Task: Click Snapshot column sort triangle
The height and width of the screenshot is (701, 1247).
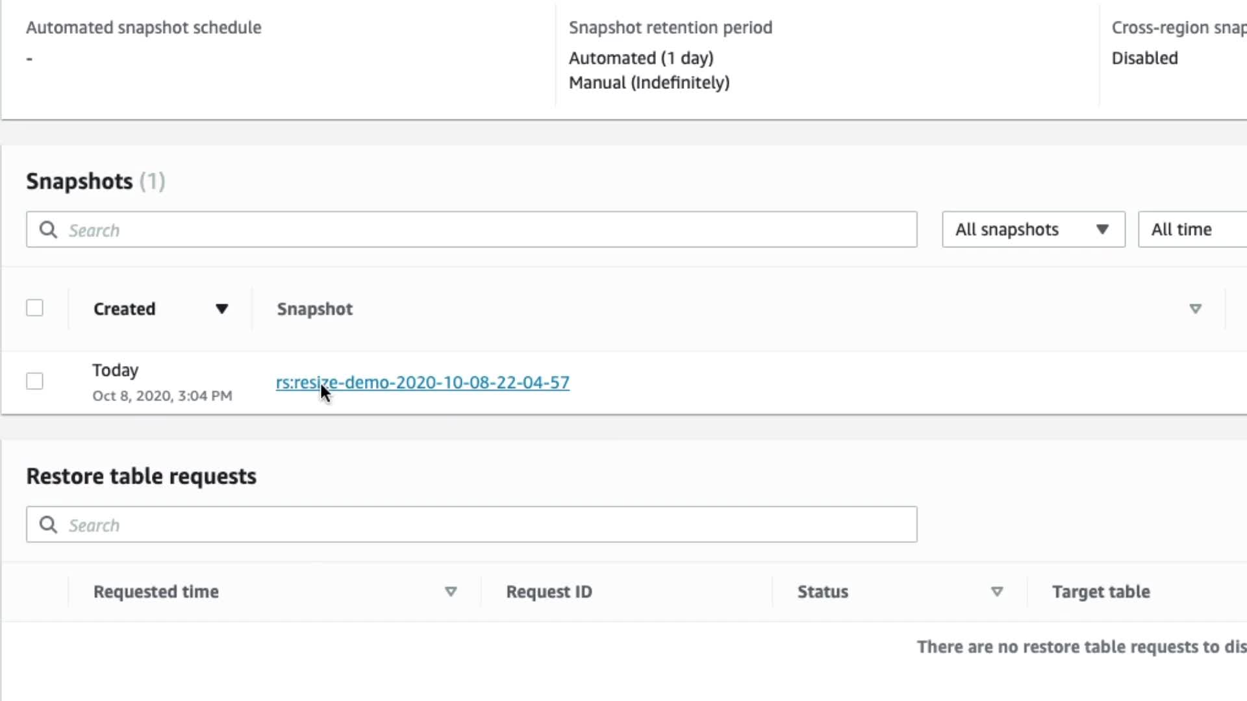Action: tap(1195, 309)
